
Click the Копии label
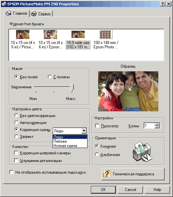(x=134, y=126)
